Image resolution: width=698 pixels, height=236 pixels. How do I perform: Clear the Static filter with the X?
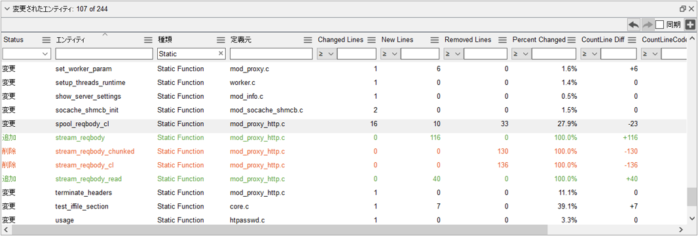click(221, 54)
